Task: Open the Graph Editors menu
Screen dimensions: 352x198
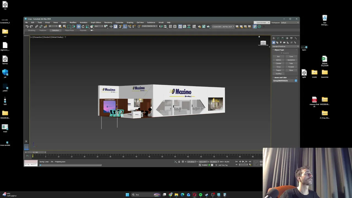Action: coord(96,23)
